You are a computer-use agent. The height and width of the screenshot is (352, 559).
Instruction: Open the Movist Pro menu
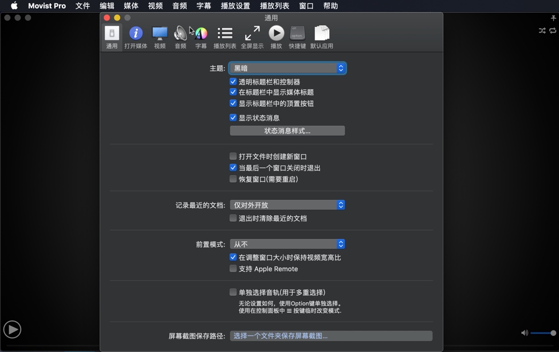[x=47, y=6]
